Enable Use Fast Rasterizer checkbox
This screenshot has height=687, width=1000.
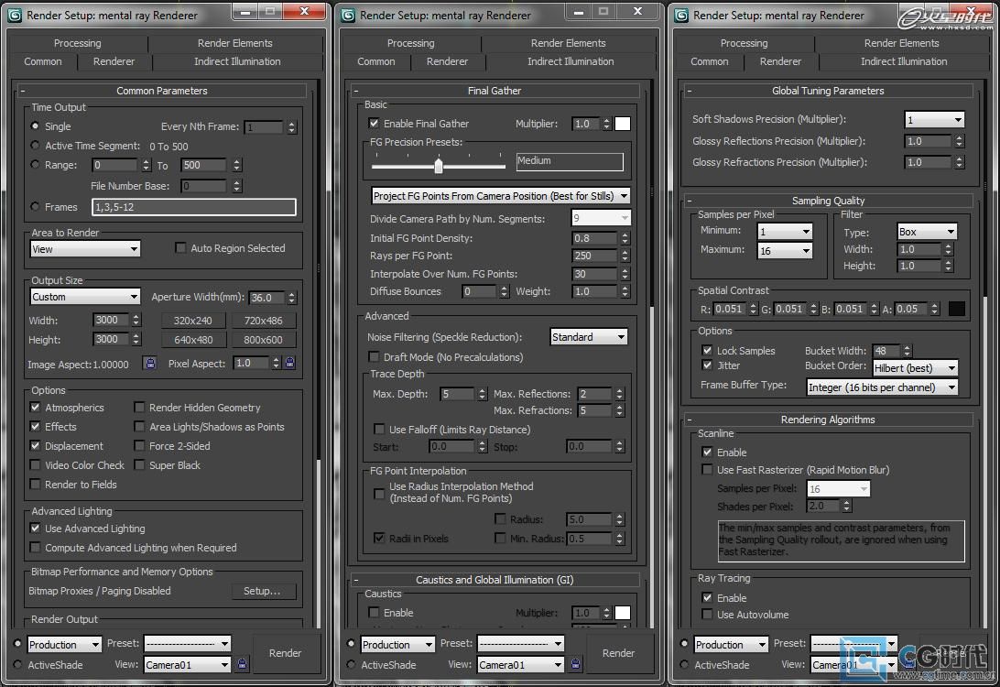point(707,470)
